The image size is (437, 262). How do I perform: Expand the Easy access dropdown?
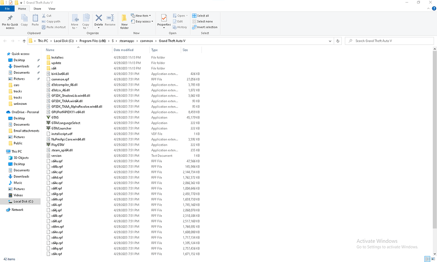coord(143,21)
